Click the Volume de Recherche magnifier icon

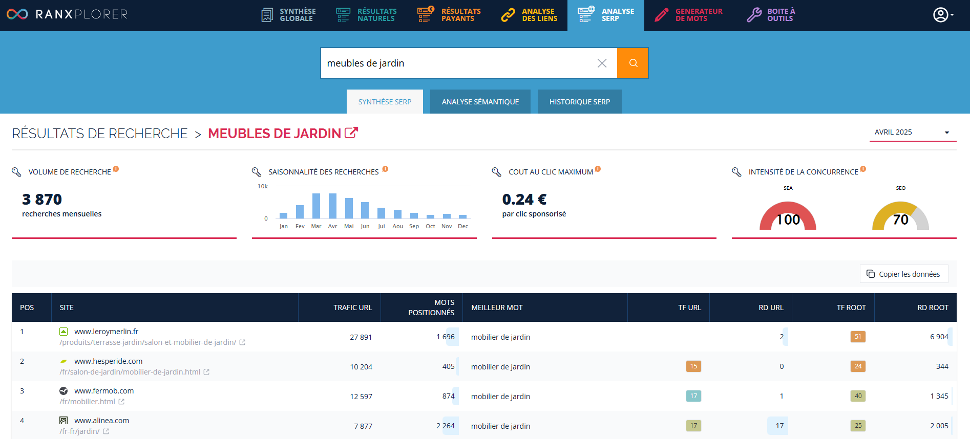pos(16,172)
